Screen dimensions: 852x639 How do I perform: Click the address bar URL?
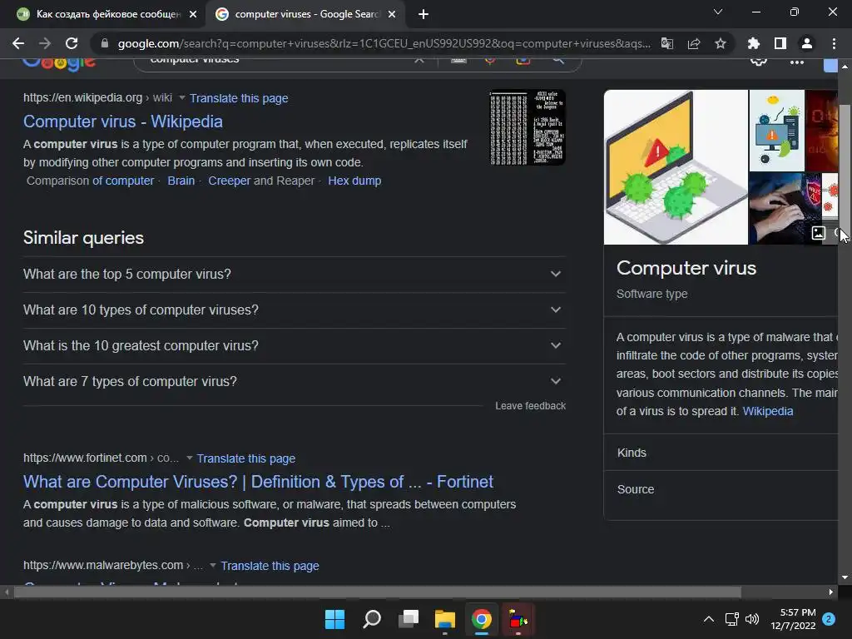point(384,43)
